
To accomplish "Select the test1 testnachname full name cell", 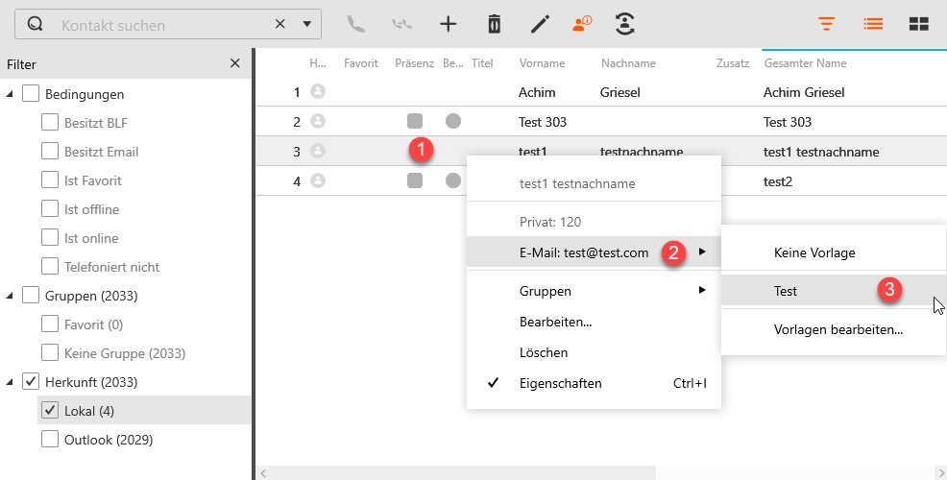I will (821, 152).
